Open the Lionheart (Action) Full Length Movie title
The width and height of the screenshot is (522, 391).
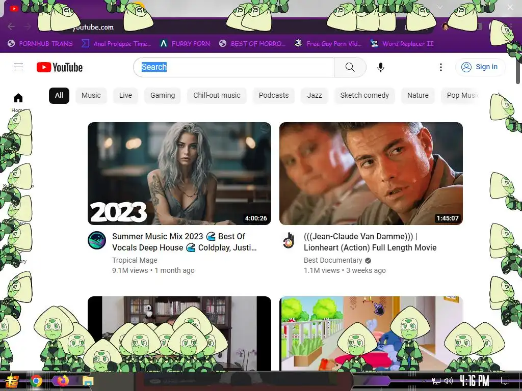[370, 242]
